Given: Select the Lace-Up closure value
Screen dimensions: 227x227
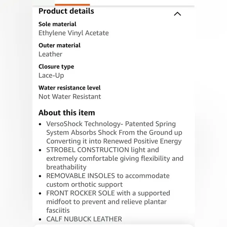Looking at the screenshot, I should click(x=51, y=76).
